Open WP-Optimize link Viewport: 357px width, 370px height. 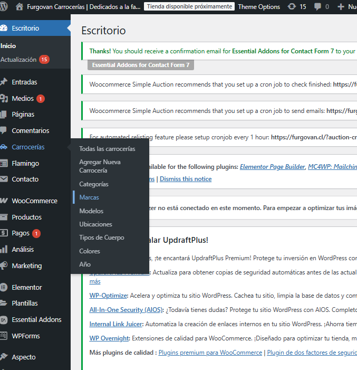[108, 296]
